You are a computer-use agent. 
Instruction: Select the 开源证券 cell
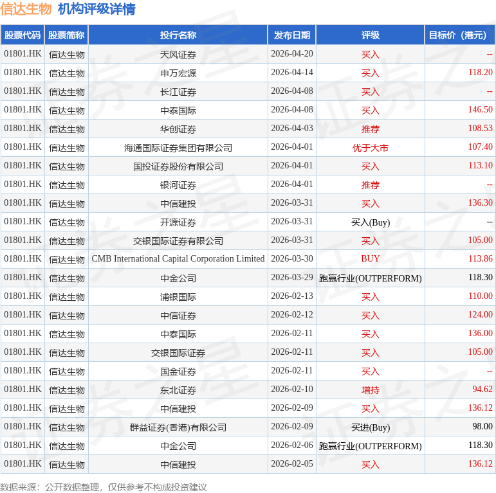(178, 222)
